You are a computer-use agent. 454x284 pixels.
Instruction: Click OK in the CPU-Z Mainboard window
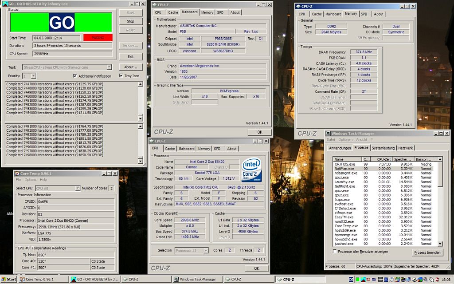[x=260, y=132]
